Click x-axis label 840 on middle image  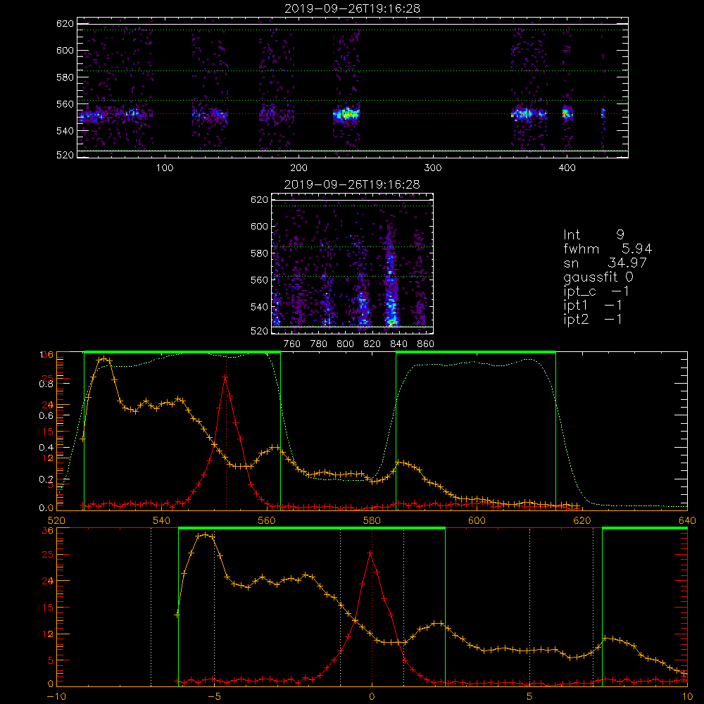(x=398, y=344)
